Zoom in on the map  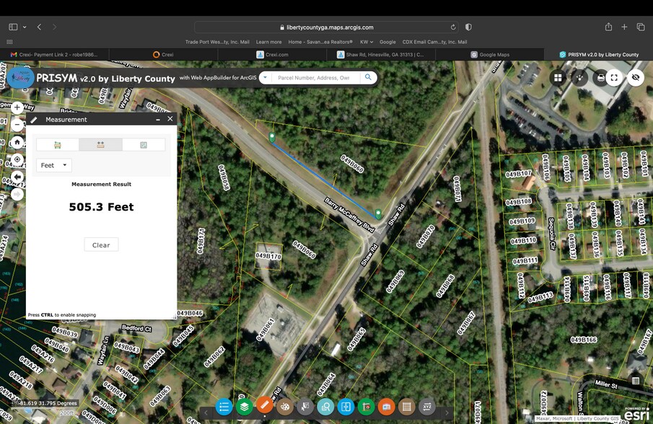coord(17,107)
